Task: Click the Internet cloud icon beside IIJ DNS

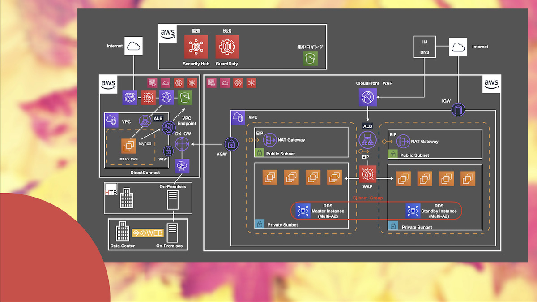Action: point(457,47)
